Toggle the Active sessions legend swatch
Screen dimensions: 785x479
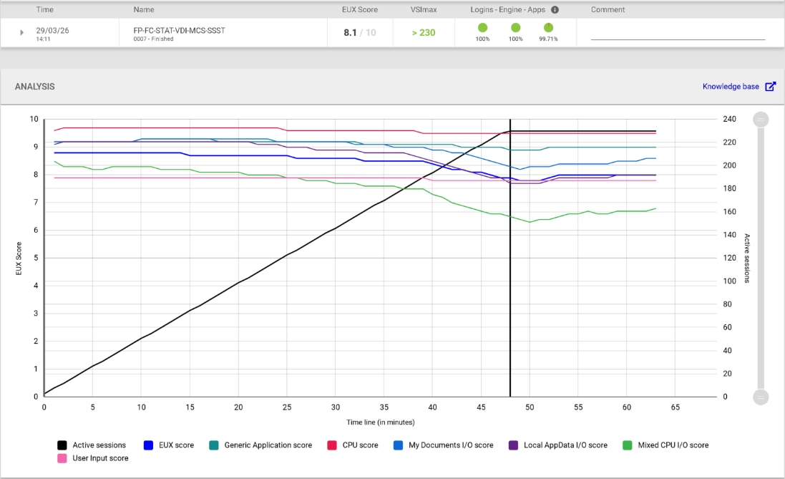tap(62, 445)
